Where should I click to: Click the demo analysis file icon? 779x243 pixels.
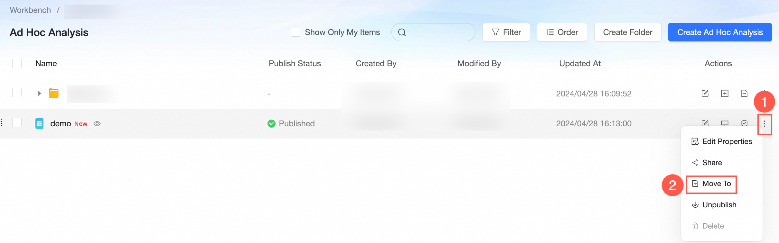tap(39, 123)
